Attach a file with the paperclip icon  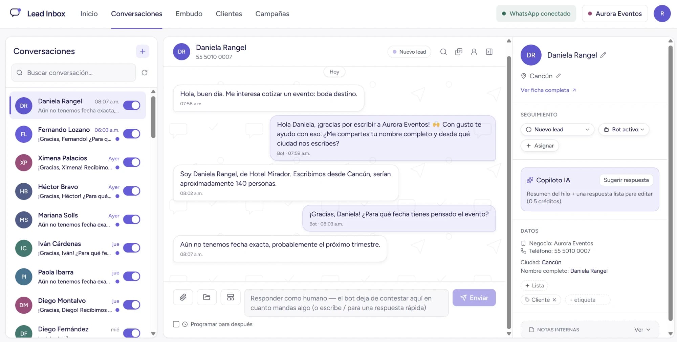183,297
